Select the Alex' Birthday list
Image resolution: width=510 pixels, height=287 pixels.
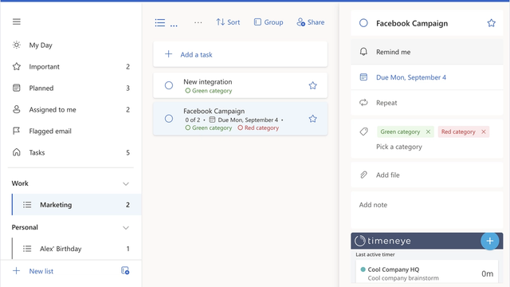tap(76, 249)
